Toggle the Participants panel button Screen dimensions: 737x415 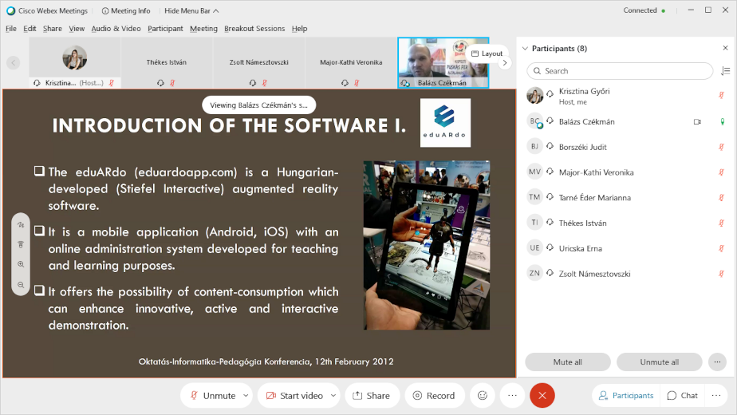tap(626, 396)
